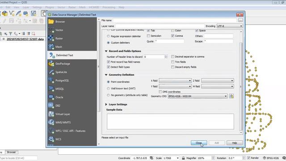Enable Discard empty fields checkbox
The height and width of the screenshot is (161, 286).
coord(172,67)
